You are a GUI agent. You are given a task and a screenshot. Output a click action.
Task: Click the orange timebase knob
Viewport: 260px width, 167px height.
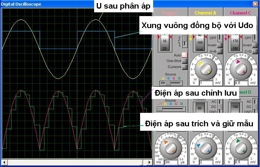tap(170, 148)
